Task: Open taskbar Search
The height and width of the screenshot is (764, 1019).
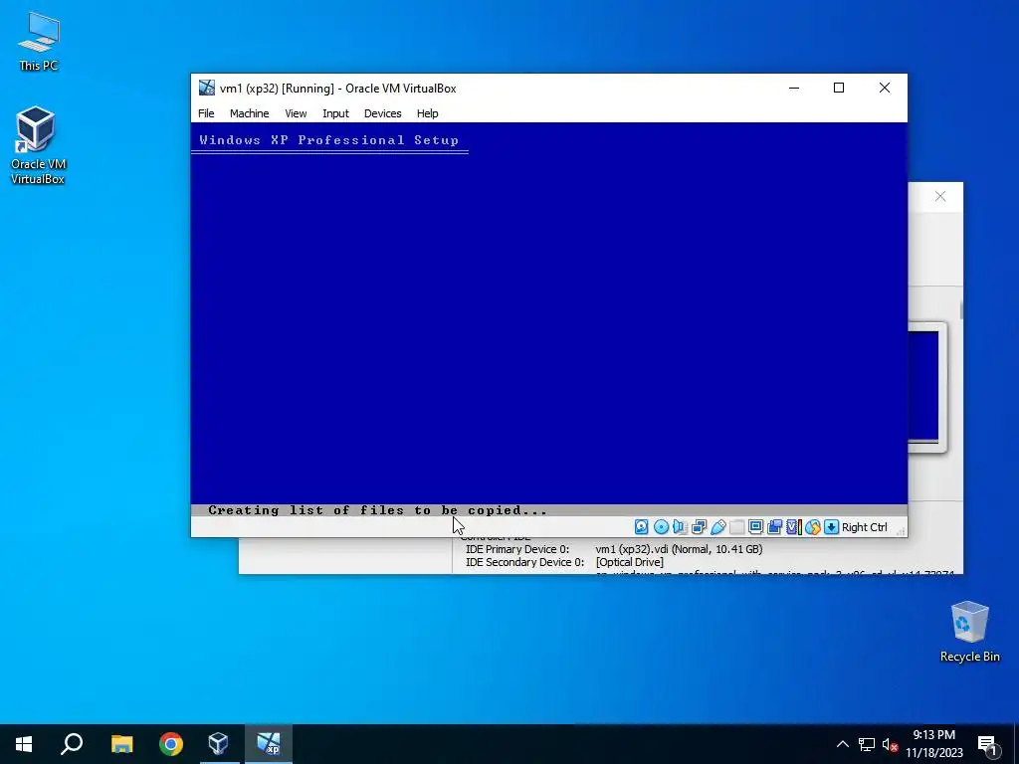Action: (x=72, y=744)
